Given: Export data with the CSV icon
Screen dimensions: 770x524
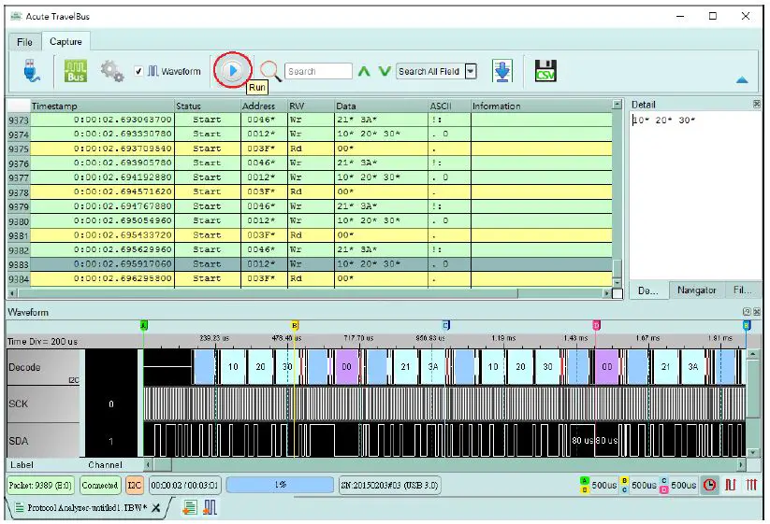Looking at the screenshot, I should point(545,71).
